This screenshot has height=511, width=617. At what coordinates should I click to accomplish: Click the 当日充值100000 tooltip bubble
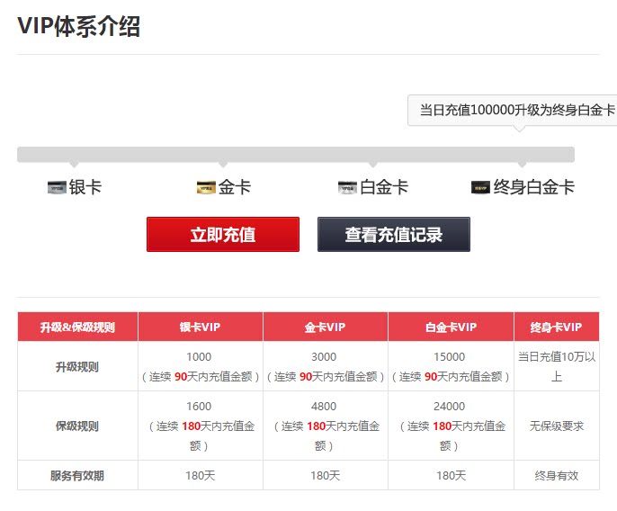pyautogui.click(x=512, y=111)
